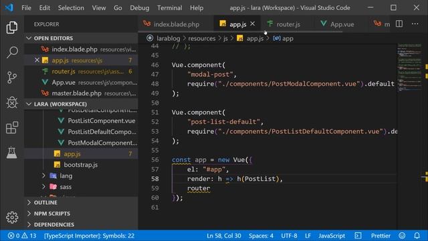428x241 pixels.
Task: Close app.js in Open Editors list
Action: [x=37, y=60]
